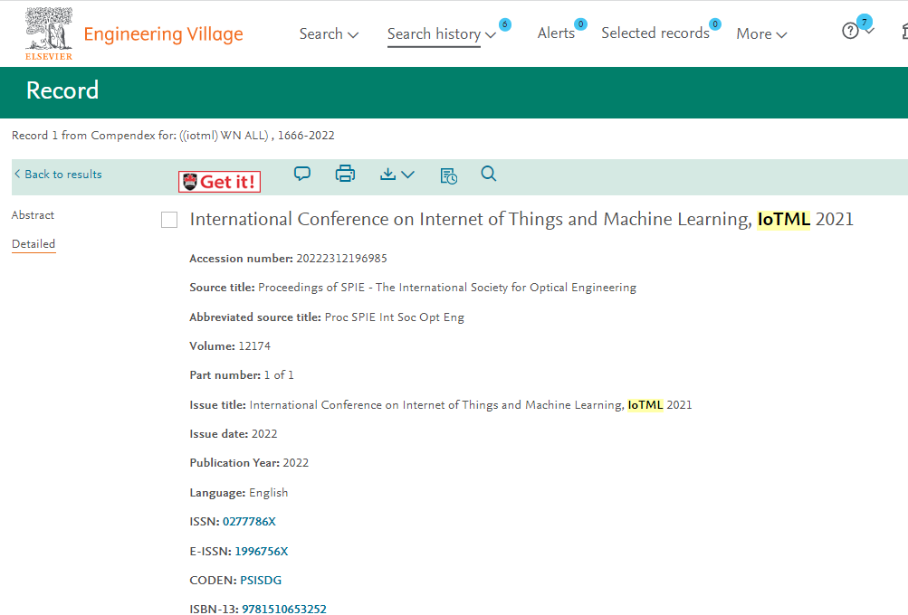Open ISBN-13 9781510653252 link
The height and width of the screenshot is (615, 908).
(x=283, y=610)
